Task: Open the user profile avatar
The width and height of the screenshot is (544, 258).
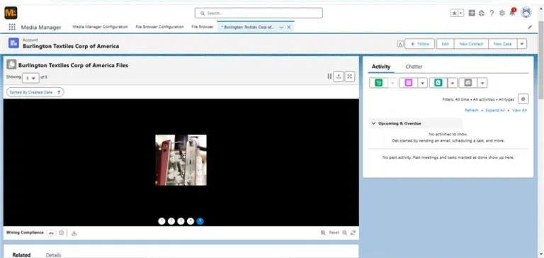Action: click(527, 13)
